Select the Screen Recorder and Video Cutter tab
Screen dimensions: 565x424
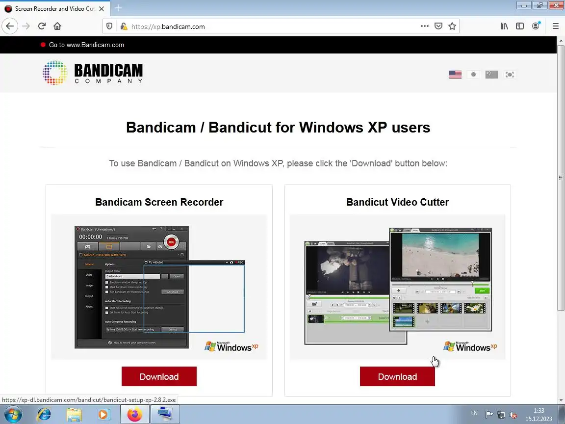55,9
